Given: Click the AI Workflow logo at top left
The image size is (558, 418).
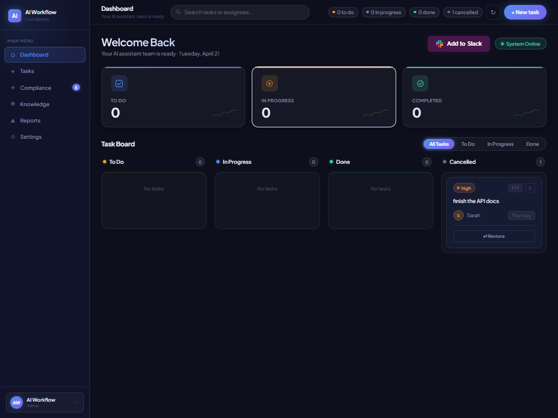Looking at the screenshot, I should point(14,15).
